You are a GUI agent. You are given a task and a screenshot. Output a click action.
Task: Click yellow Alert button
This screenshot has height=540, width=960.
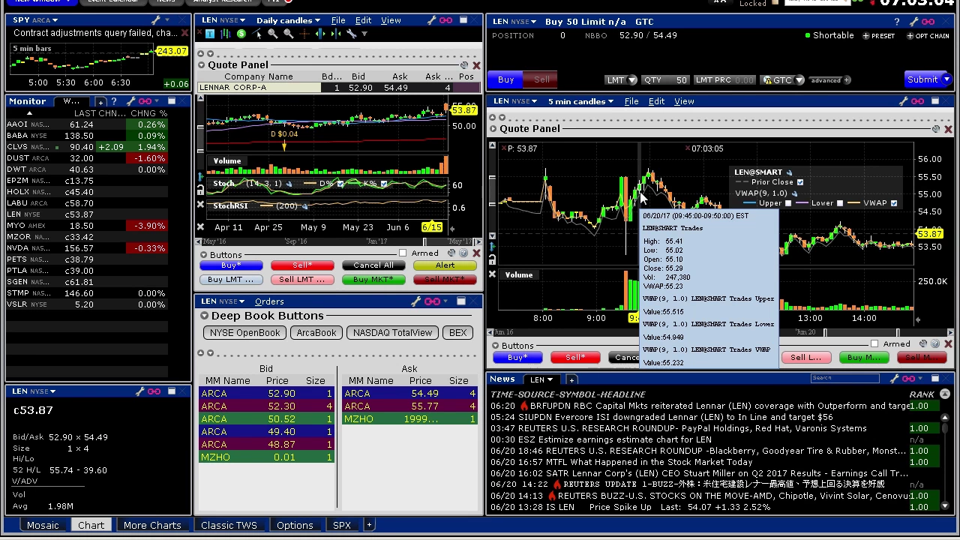pyautogui.click(x=445, y=265)
